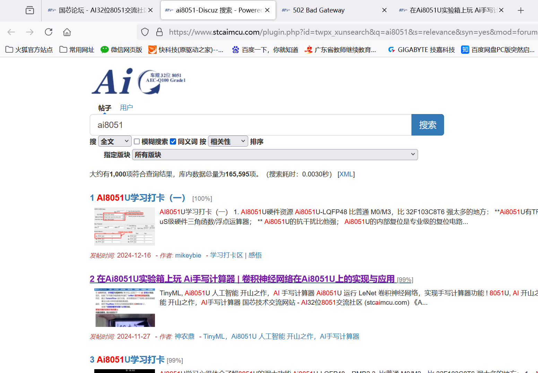Screen dimensions: 538x373
Task: Click the 搜索耗时 0.0030秒 text
Action: pyautogui.click(x=299, y=174)
